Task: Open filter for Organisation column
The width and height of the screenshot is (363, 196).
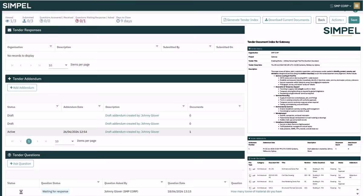Action: pyautogui.click(x=51, y=46)
